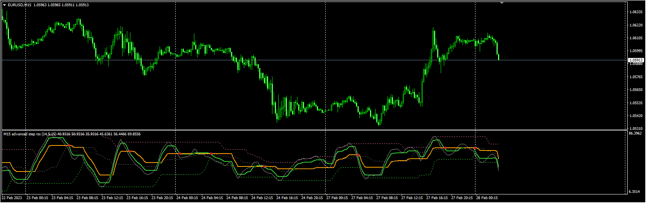This screenshot has height=203, width=646.
Task: Click the 27 Feb 00:15 time label
Action: (x=337, y=198)
